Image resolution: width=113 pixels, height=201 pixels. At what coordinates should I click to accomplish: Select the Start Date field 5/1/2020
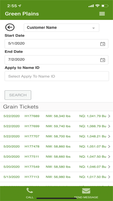[56, 44]
